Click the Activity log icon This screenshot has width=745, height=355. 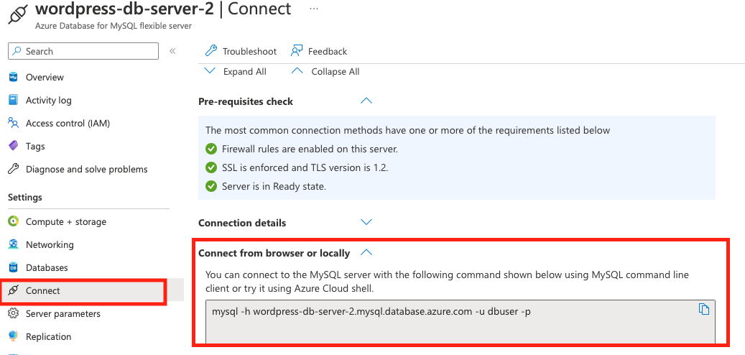tap(13, 100)
